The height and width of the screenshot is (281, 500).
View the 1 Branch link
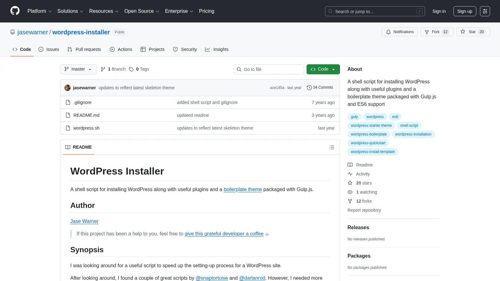coord(113,69)
